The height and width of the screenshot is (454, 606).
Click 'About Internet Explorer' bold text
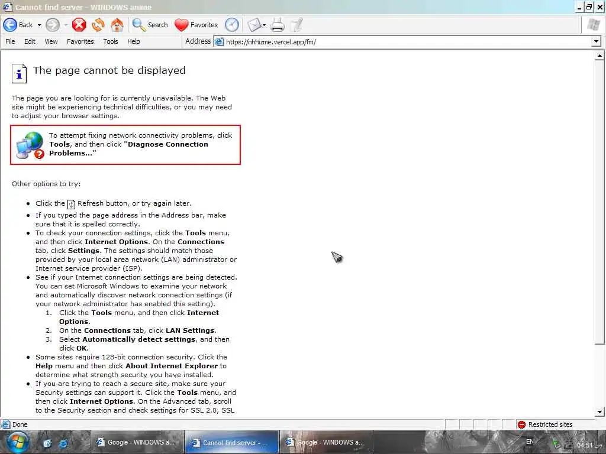(x=172, y=366)
